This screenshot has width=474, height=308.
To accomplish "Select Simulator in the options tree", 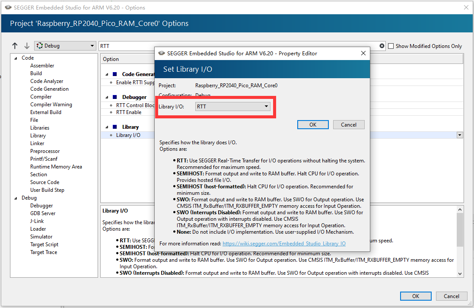I will [41, 237].
